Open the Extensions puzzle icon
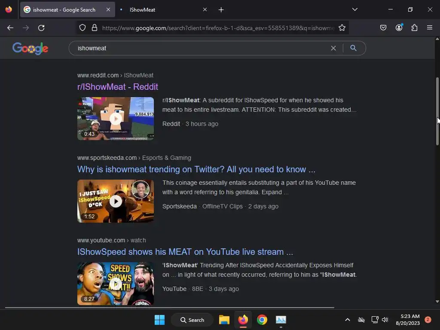Image resolution: width=440 pixels, height=330 pixels. 415,28
